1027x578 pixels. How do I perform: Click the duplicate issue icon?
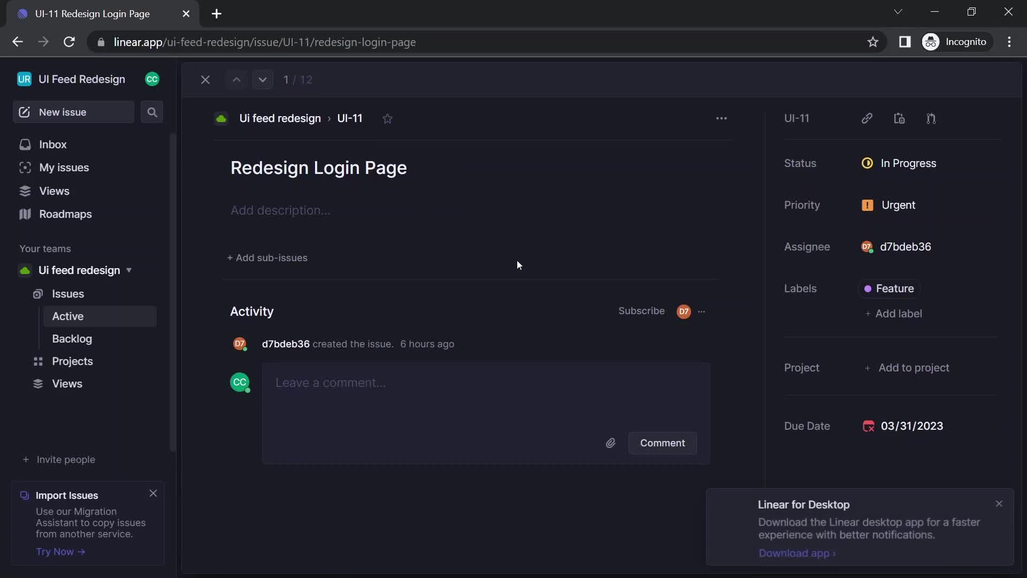900,118
